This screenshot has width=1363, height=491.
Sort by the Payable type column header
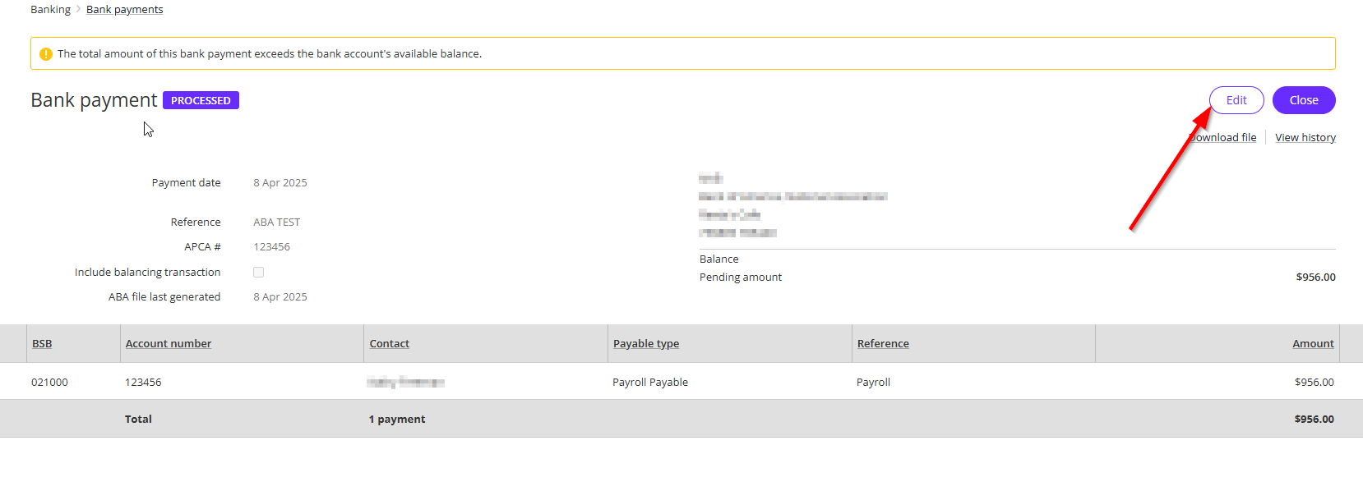coord(645,344)
